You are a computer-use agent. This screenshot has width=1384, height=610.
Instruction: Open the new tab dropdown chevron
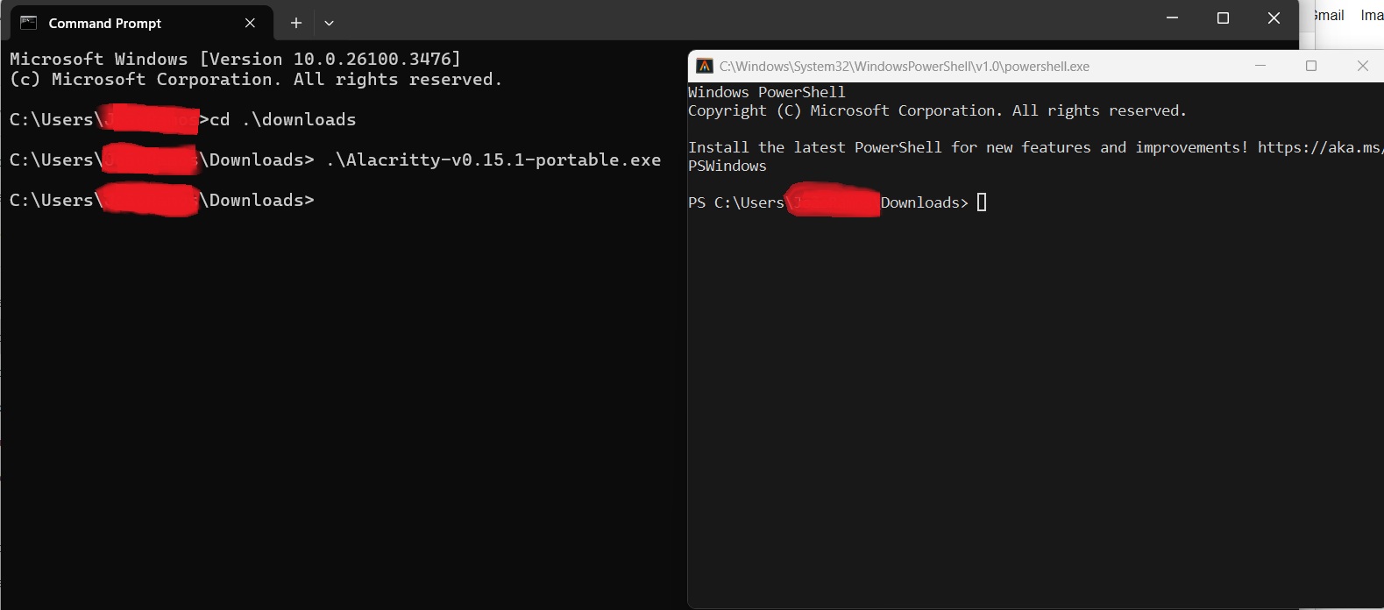pyautogui.click(x=329, y=23)
